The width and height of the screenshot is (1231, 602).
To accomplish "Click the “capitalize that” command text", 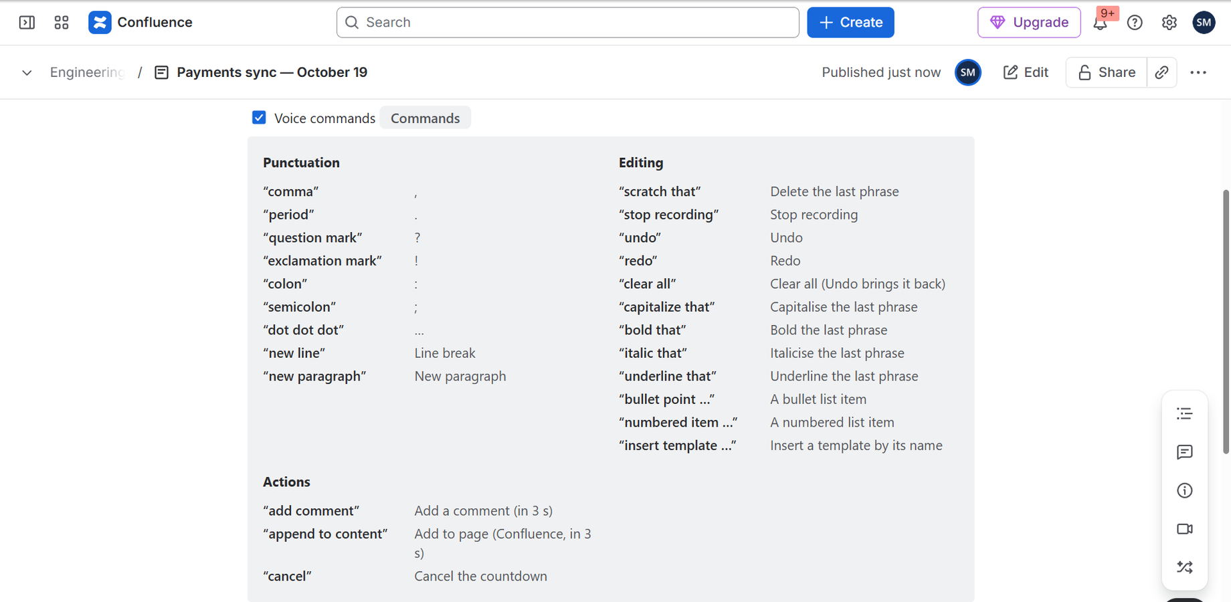I will pos(667,307).
